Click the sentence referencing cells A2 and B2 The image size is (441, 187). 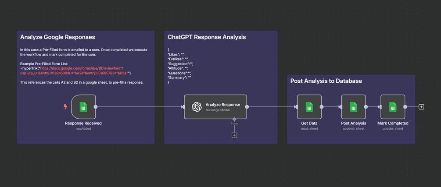click(82, 82)
